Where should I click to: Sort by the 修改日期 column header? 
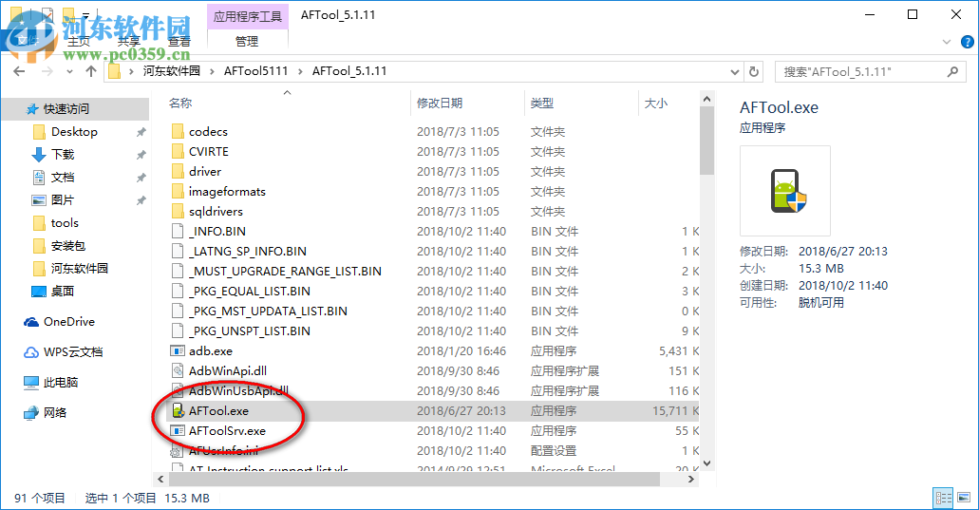pyautogui.click(x=440, y=103)
